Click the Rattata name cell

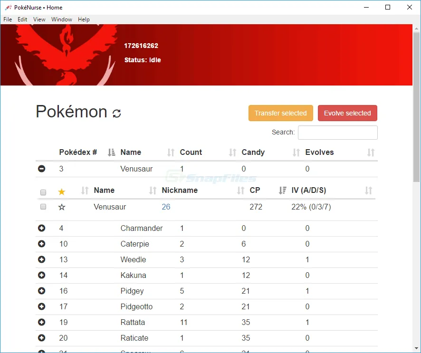coord(133,322)
